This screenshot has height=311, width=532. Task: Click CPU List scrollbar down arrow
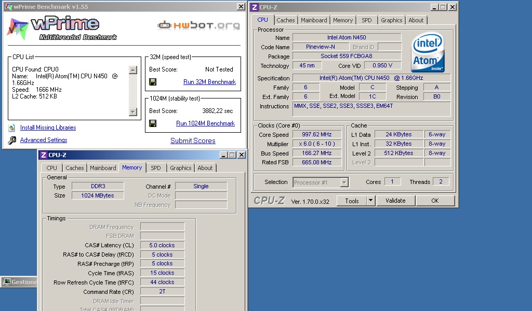pos(133,111)
